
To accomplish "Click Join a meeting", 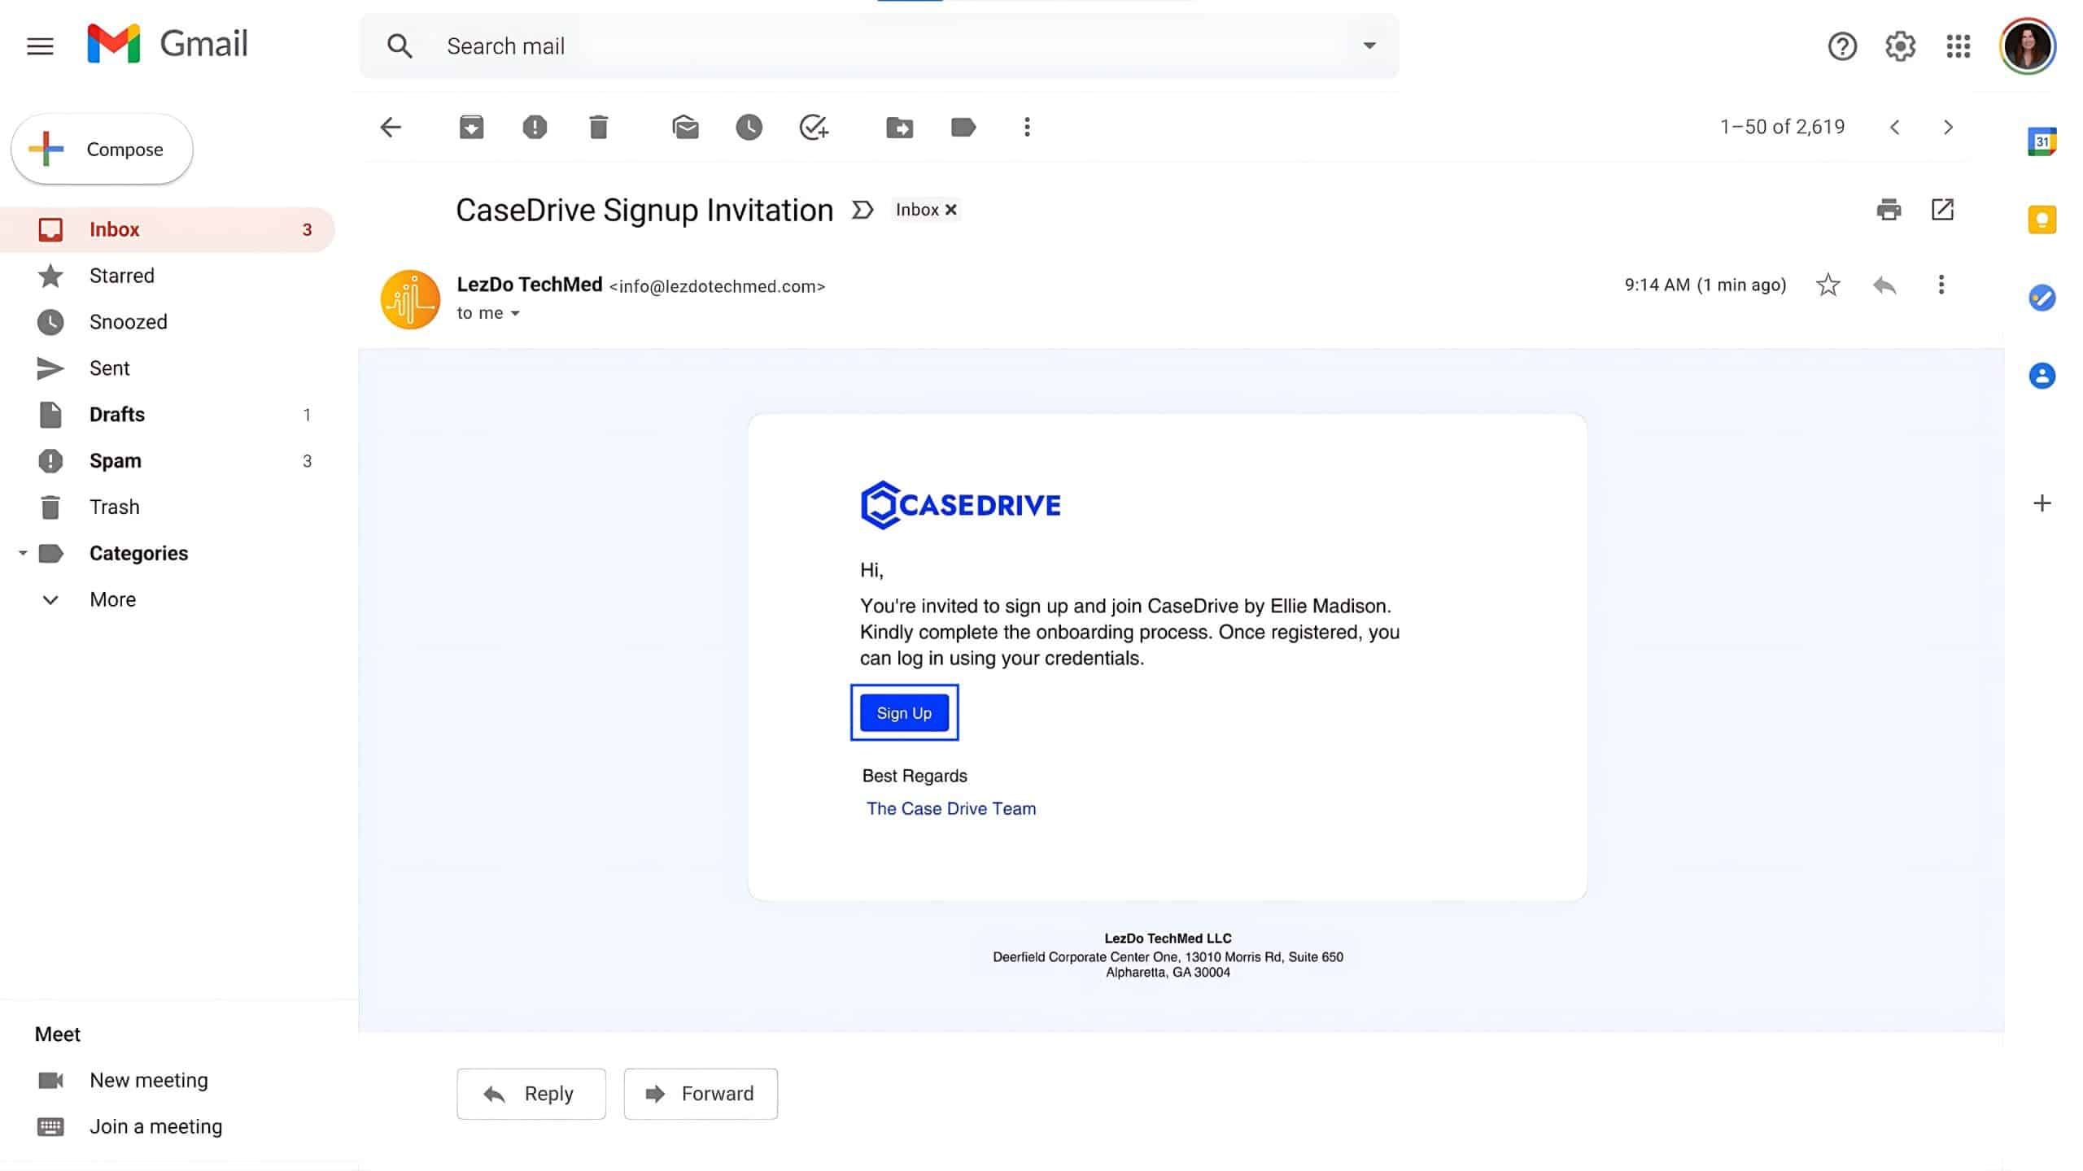I will click(155, 1126).
